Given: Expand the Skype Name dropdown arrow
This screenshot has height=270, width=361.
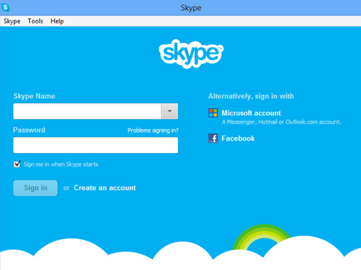Looking at the screenshot, I should 170,112.
